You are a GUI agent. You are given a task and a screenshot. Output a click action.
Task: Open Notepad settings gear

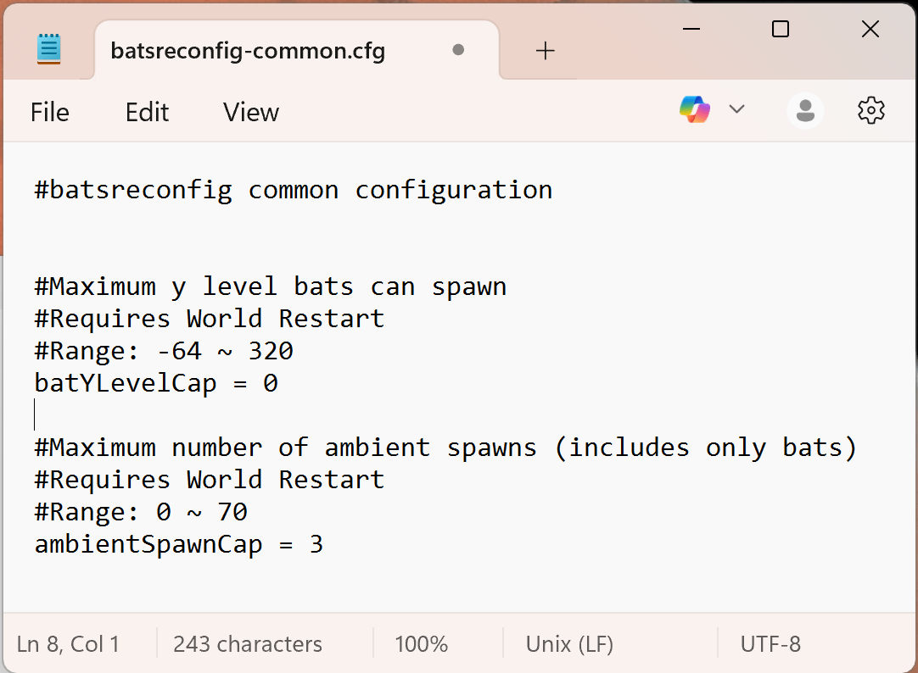871,110
